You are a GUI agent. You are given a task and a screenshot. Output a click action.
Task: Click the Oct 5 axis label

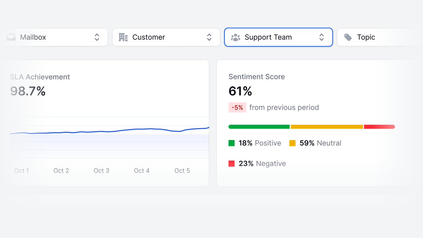point(182,171)
